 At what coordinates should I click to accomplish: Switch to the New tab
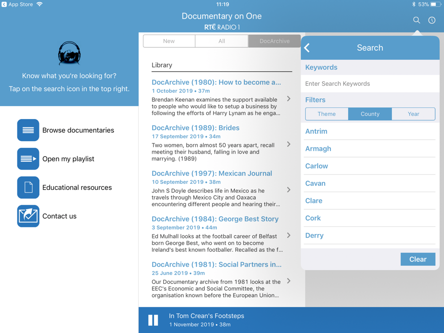coord(169,41)
